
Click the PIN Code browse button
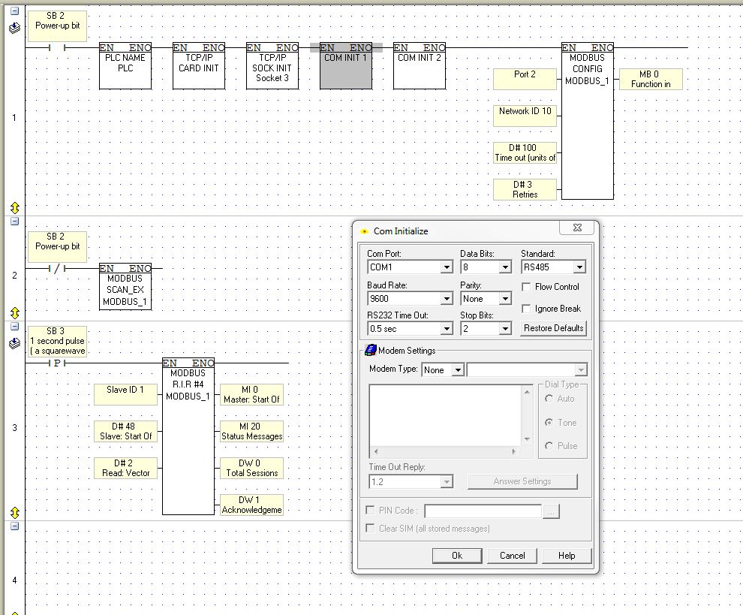[x=551, y=511]
